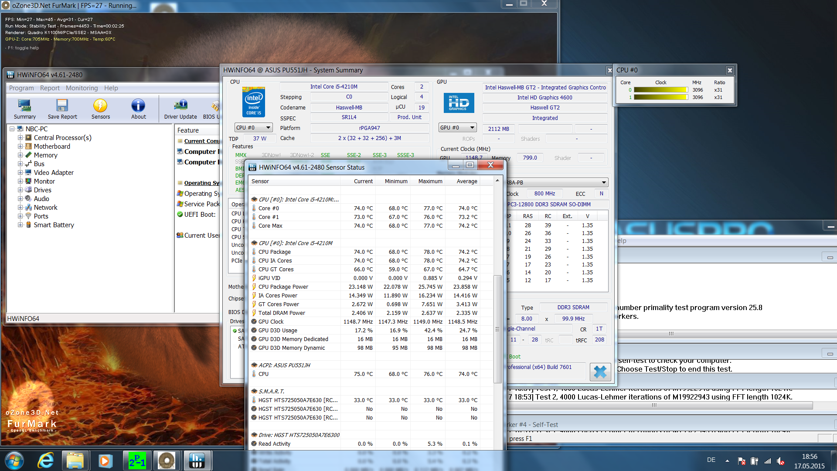The image size is (837, 471).
Task: Select the Video Adapter tree item
Action: coord(54,173)
